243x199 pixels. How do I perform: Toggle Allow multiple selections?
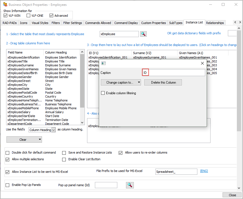[8, 159]
